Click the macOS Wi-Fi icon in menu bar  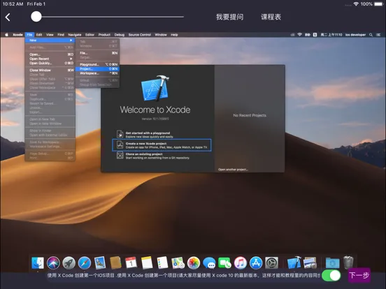[x=299, y=35]
